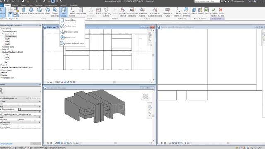Toggle the rebar cover checkbox in properties
This screenshot has width=265, height=149.
[x=19, y=109]
